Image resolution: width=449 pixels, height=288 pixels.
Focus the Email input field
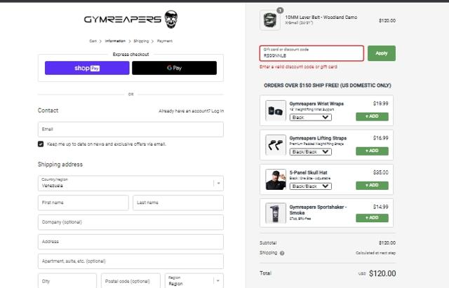point(130,129)
